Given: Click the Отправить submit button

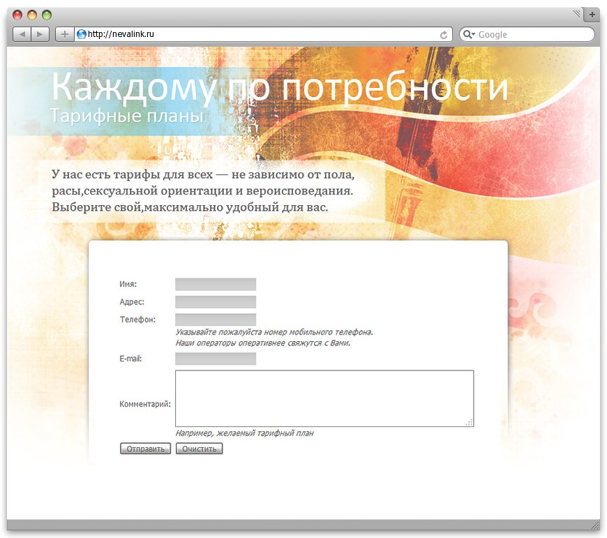Looking at the screenshot, I should (145, 448).
